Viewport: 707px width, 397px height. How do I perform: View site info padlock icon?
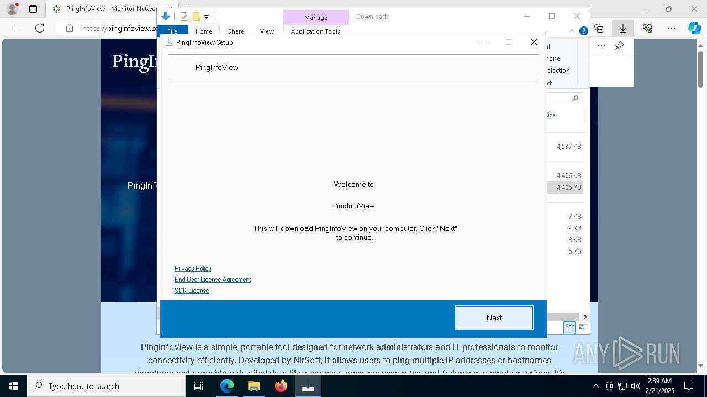70,28
